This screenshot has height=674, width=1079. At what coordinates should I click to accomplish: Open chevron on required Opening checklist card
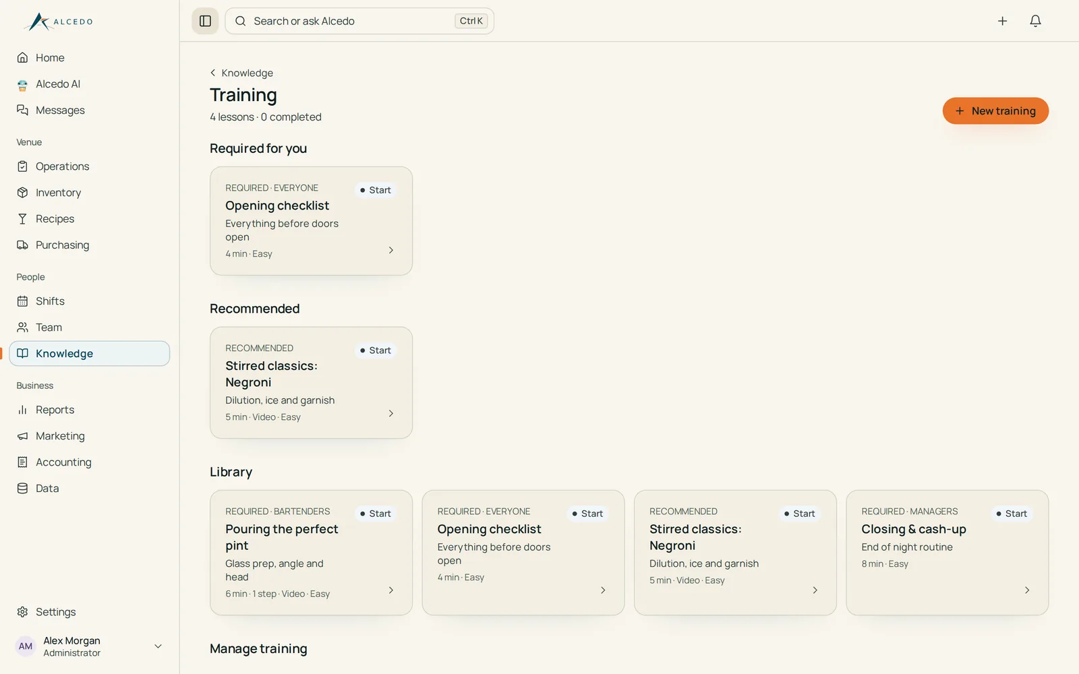coord(391,250)
